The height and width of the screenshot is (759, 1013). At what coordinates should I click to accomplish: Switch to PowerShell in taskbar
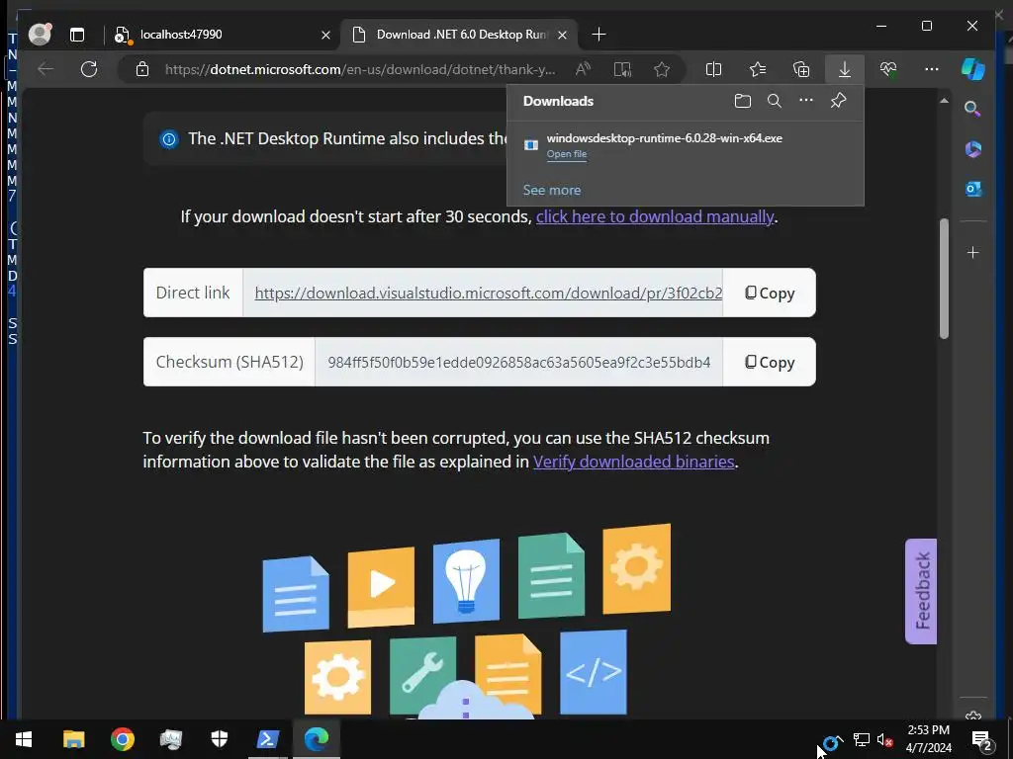pyautogui.click(x=267, y=739)
